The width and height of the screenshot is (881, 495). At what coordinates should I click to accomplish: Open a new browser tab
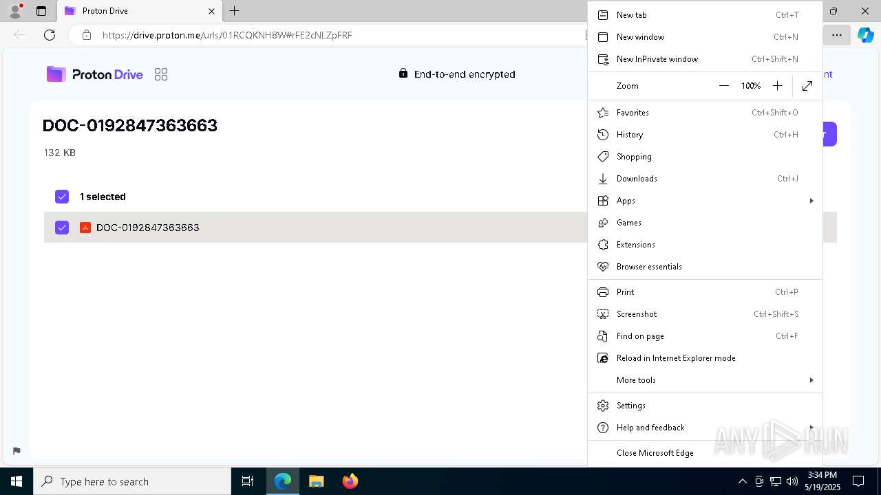click(235, 11)
